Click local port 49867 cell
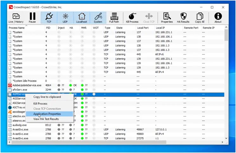The width and height of the screenshot is (236, 153). point(140,129)
